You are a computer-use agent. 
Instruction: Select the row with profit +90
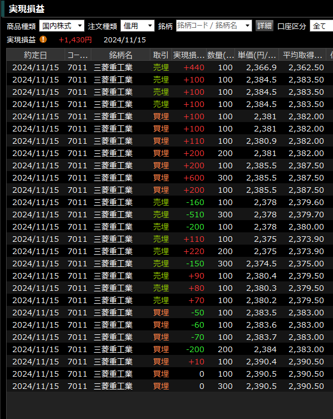click(x=170, y=276)
